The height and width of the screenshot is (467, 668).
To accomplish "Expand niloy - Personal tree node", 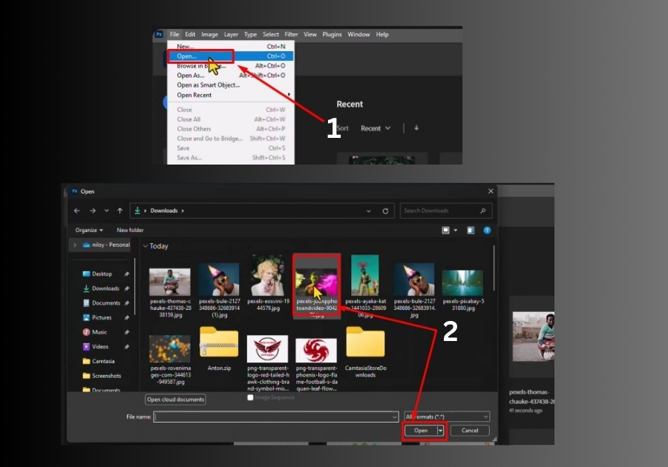I will coord(75,245).
